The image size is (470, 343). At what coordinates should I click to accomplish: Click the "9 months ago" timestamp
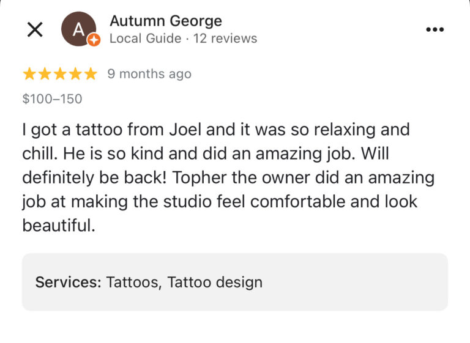[x=149, y=74]
